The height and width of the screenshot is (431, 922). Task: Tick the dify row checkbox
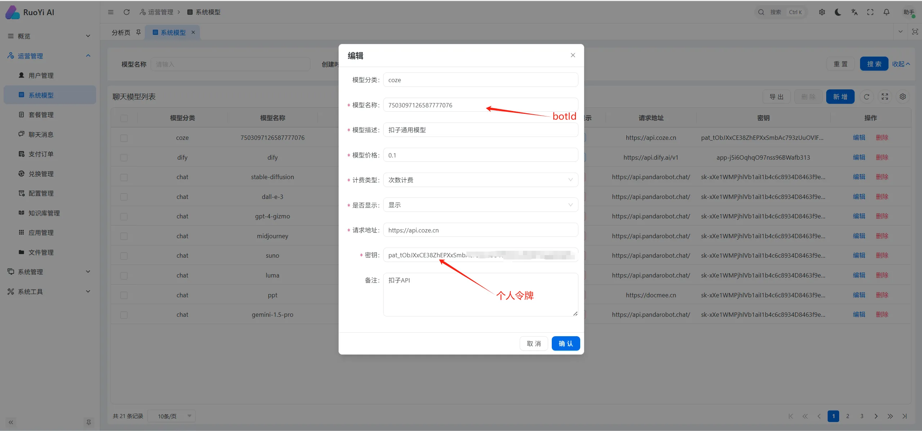(124, 157)
